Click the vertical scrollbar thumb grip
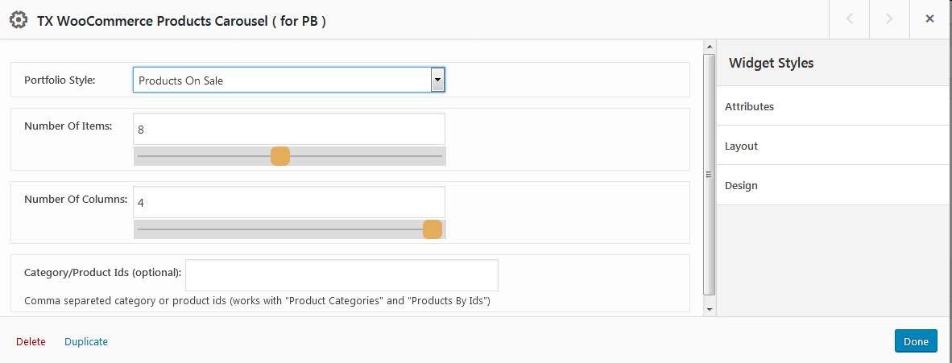952x363 pixels. pos(709,175)
